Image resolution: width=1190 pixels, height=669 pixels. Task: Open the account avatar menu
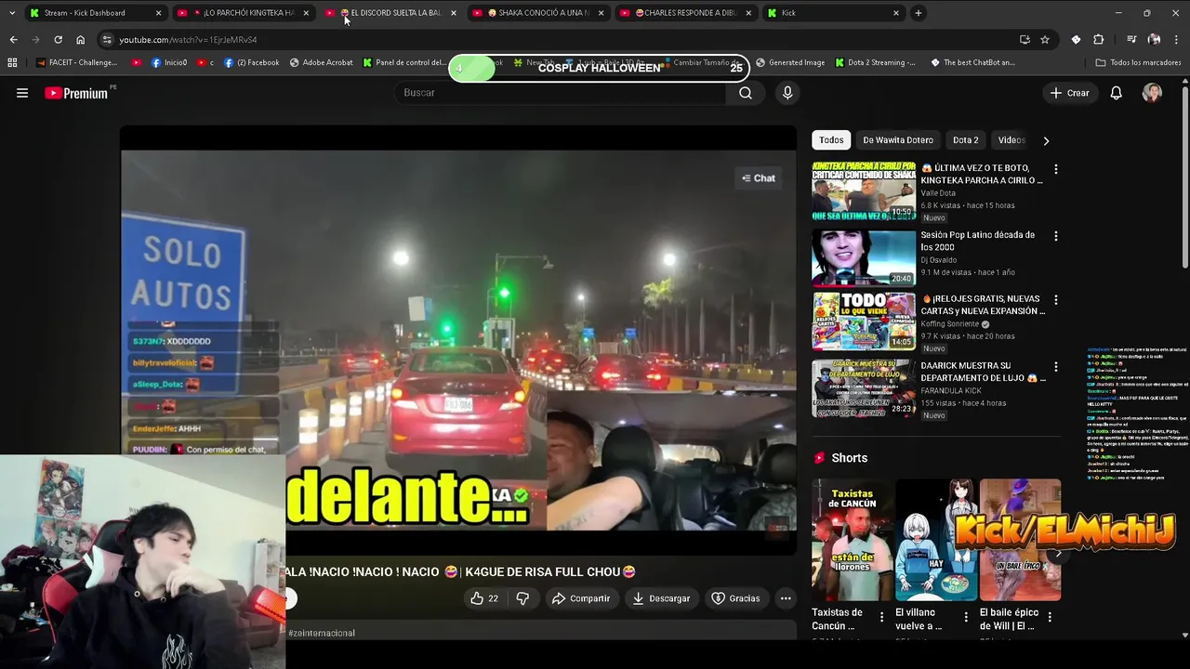point(1152,93)
